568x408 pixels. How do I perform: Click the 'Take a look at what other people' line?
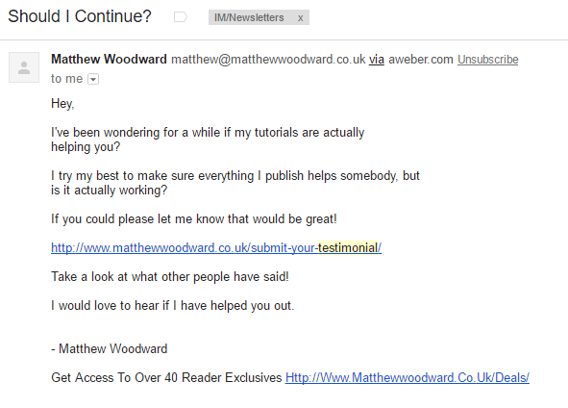pyautogui.click(x=170, y=277)
